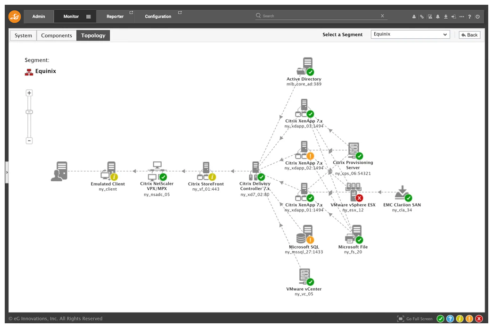
Task: Click the chain link icon in header
Action: pyautogui.click(x=422, y=17)
